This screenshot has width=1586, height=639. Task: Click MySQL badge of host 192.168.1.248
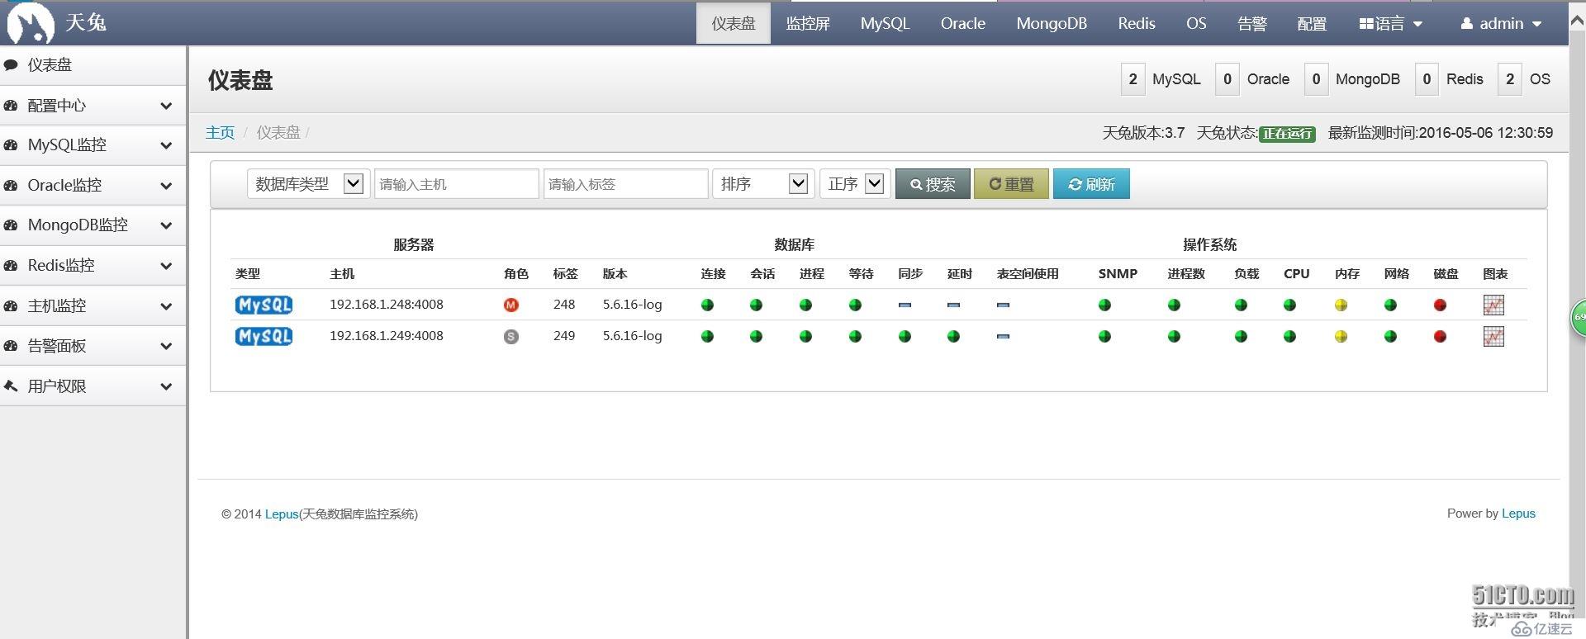pyautogui.click(x=264, y=305)
